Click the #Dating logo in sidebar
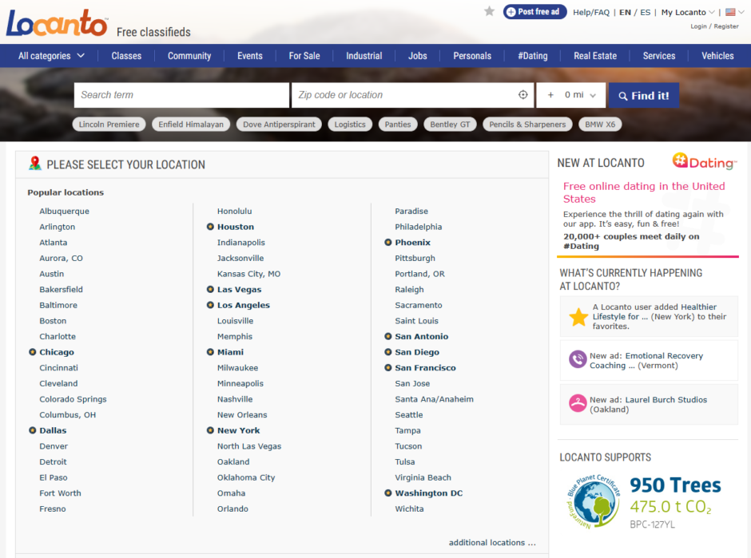This screenshot has width=751, height=558. tap(704, 162)
